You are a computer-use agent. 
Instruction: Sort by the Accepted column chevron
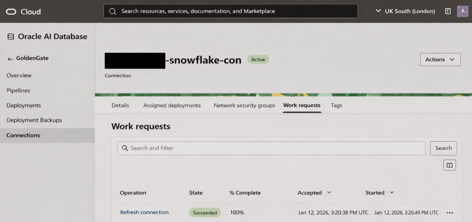click(x=329, y=193)
